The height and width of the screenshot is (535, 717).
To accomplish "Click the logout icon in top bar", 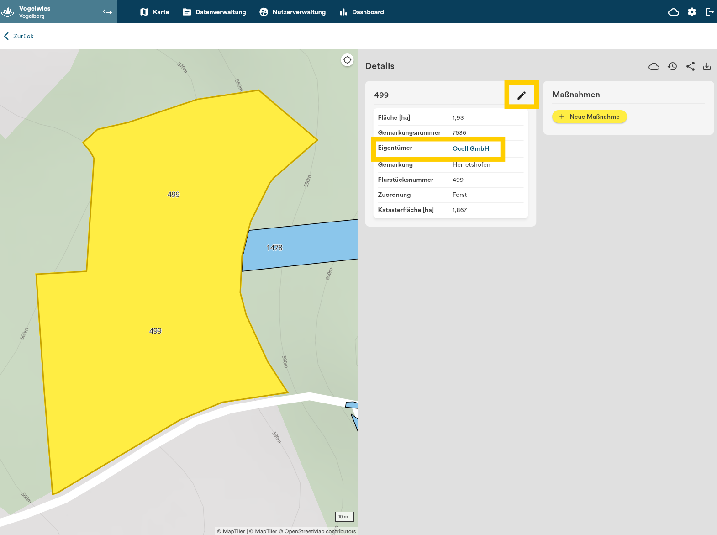I will click(709, 12).
